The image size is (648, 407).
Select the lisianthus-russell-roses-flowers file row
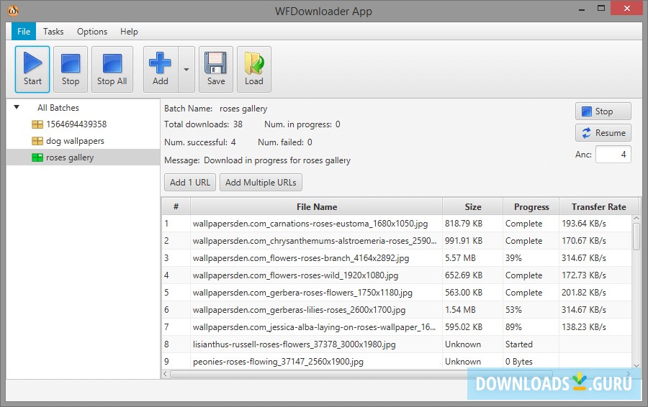pyautogui.click(x=397, y=344)
